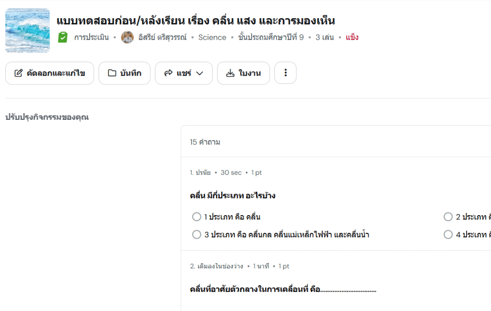Viewport: 491px width, 311px height.
Task: Click the 'ใบงาน' worksheet button
Action: pyautogui.click(x=243, y=73)
